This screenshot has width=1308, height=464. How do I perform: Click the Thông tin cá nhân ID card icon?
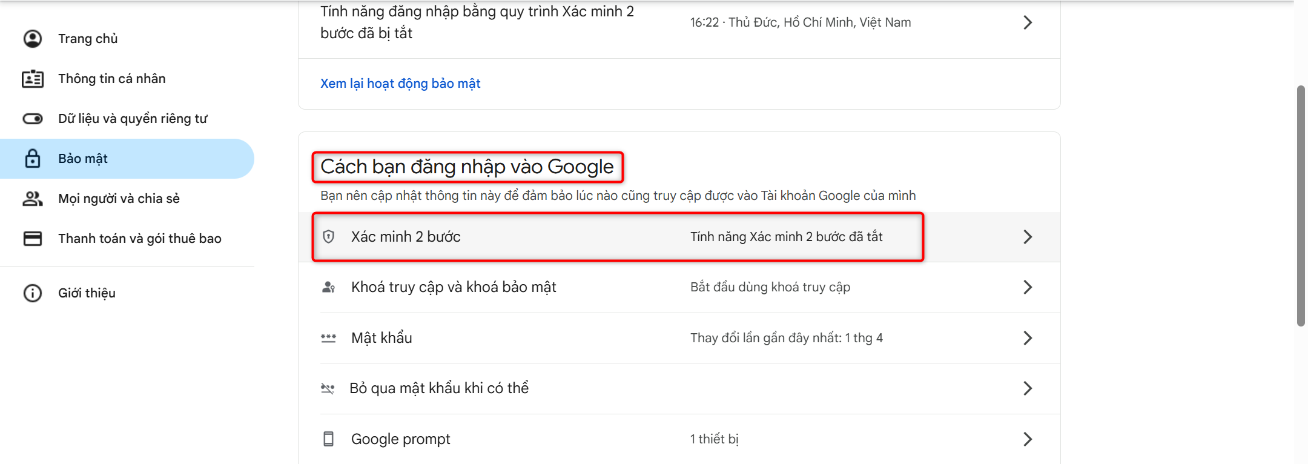point(33,79)
